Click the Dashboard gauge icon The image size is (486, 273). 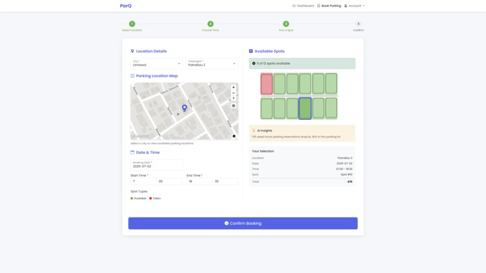294,5
